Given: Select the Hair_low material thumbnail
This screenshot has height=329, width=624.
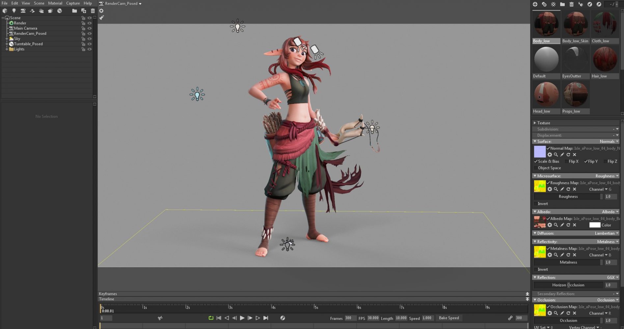Looking at the screenshot, I should click(x=605, y=59).
